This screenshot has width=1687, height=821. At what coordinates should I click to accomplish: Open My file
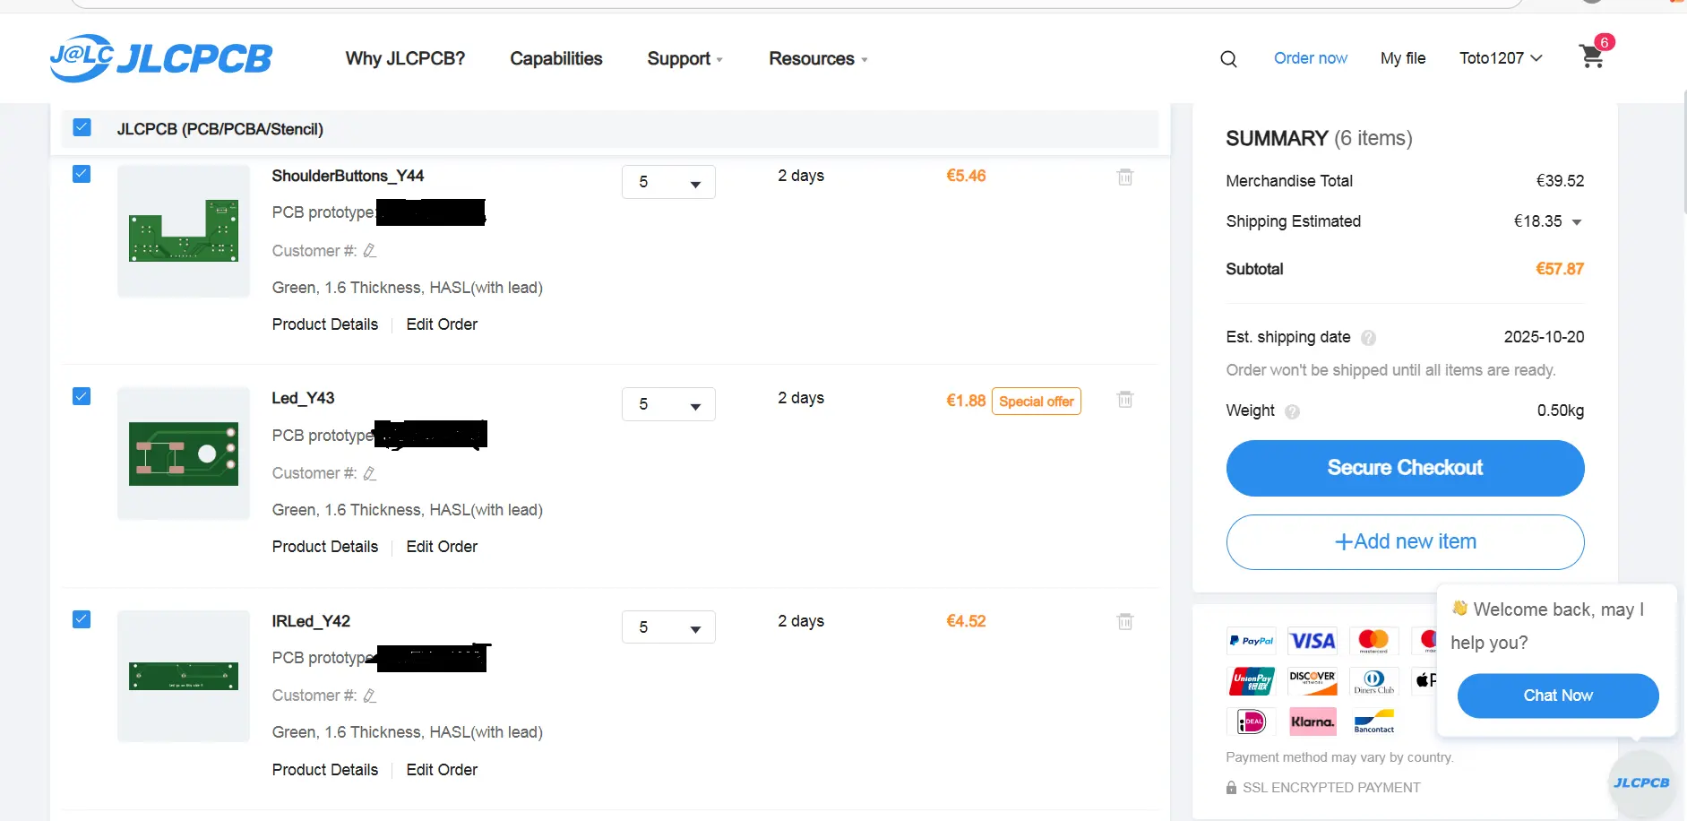tap(1403, 58)
